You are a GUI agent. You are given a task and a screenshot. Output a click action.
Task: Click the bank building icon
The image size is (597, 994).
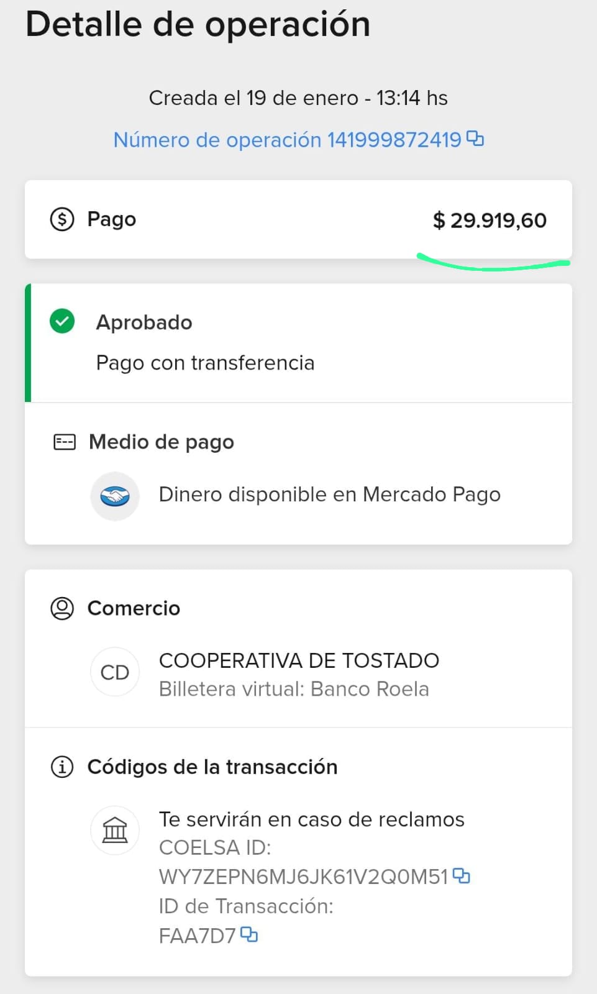pos(115,830)
